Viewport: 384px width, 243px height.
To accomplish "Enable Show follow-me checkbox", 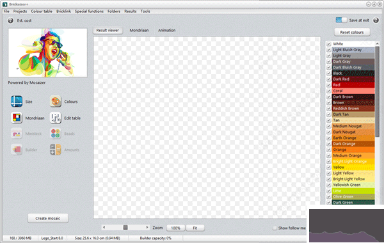I will coord(275,228).
